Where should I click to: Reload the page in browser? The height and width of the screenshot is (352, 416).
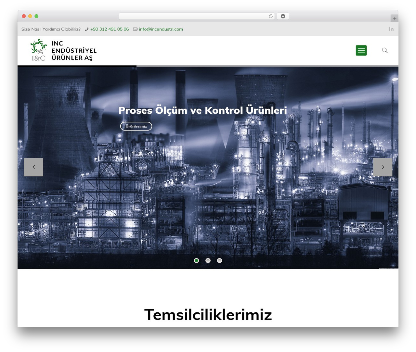tap(271, 16)
